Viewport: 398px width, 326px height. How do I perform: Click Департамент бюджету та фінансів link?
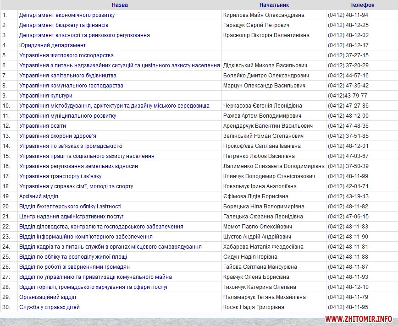(63, 25)
